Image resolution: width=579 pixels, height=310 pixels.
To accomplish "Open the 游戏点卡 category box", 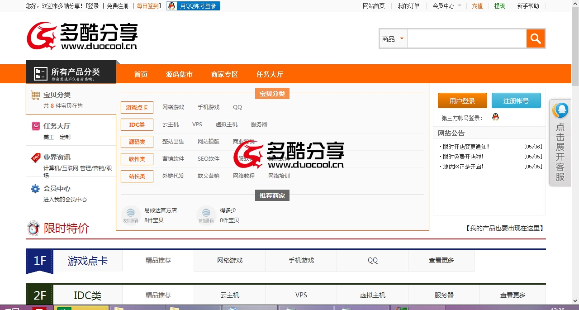I will [137, 107].
